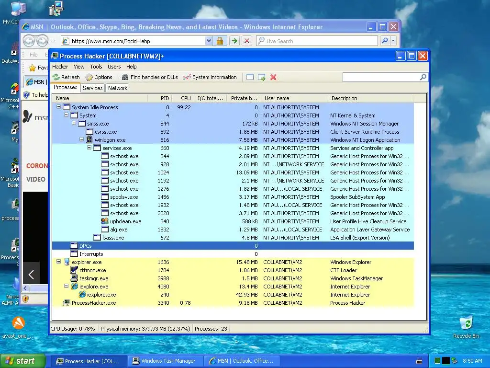Collapse the services.exe tree node
The width and height of the screenshot is (490, 368).
coord(89,148)
